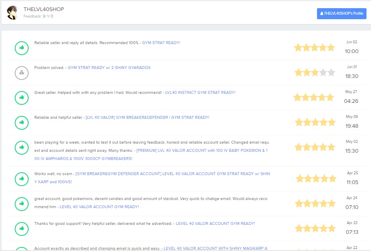This screenshot has width=371, height=251.
Task: Click the May 09 date label
Action: [352, 117]
